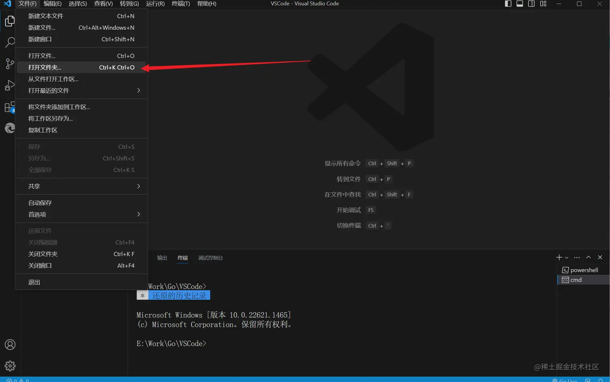Image resolution: width=610 pixels, height=382 pixels.
Task: Choose 打开文件... from the File menu
Action: pos(81,56)
